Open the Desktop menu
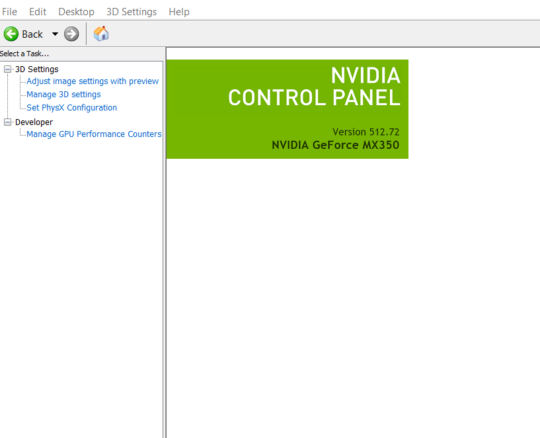 pos(76,12)
